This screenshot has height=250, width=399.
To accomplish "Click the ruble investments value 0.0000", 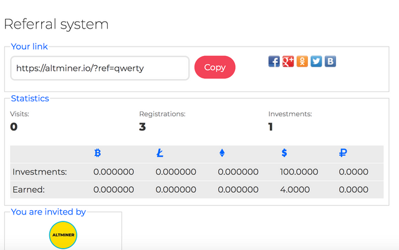I will pyautogui.click(x=353, y=172).
